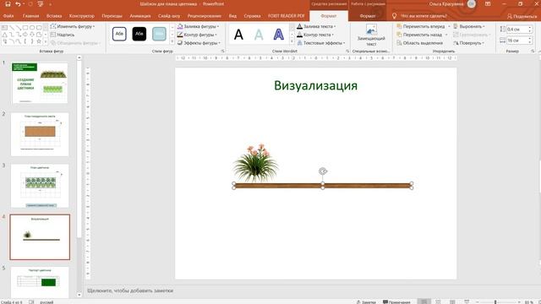Select slide 5 thumbnail

point(40,282)
